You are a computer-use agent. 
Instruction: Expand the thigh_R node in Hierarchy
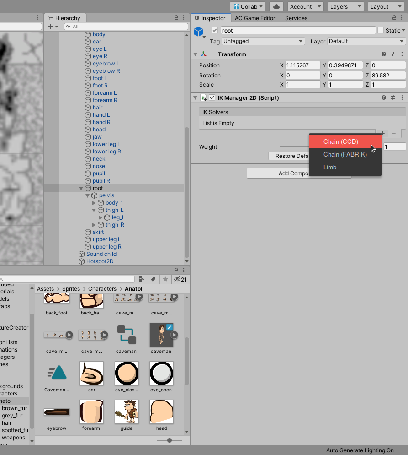94,225
